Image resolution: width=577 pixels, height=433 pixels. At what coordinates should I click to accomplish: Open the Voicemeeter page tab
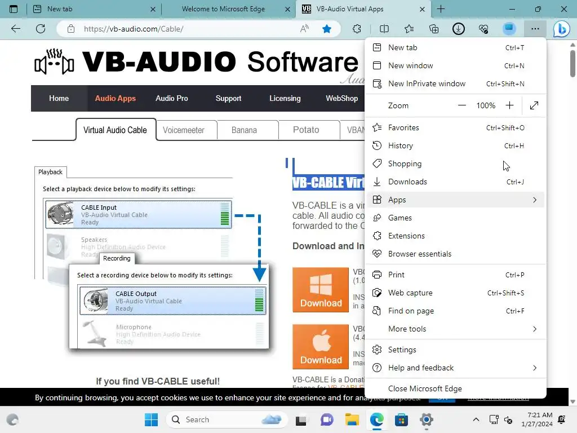[x=183, y=130]
